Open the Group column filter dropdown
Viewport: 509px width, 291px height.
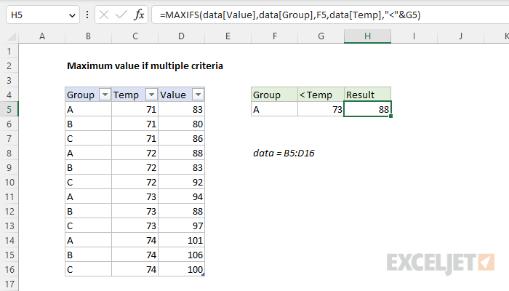(x=105, y=95)
